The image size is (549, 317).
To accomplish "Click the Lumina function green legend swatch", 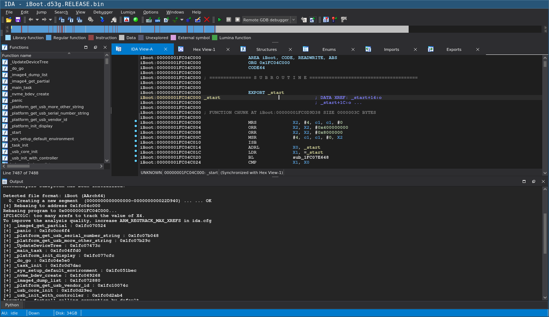I will tap(214, 38).
